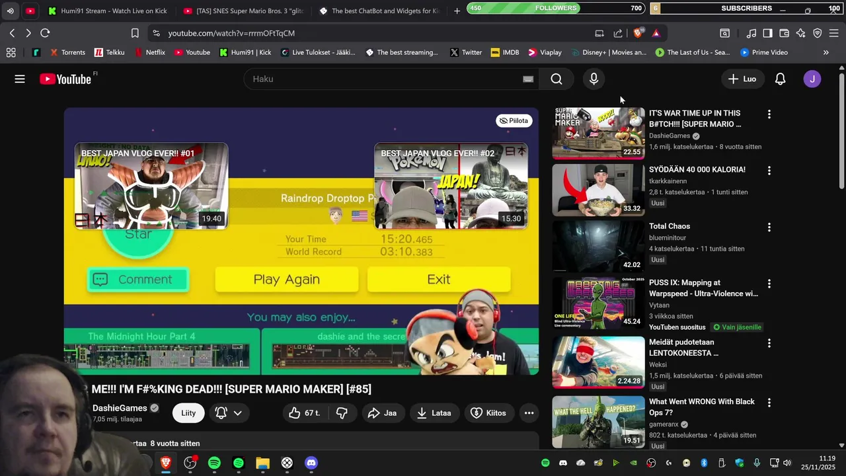
Task: Open bookmarks apps grid icon
Action: pos(11,52)
